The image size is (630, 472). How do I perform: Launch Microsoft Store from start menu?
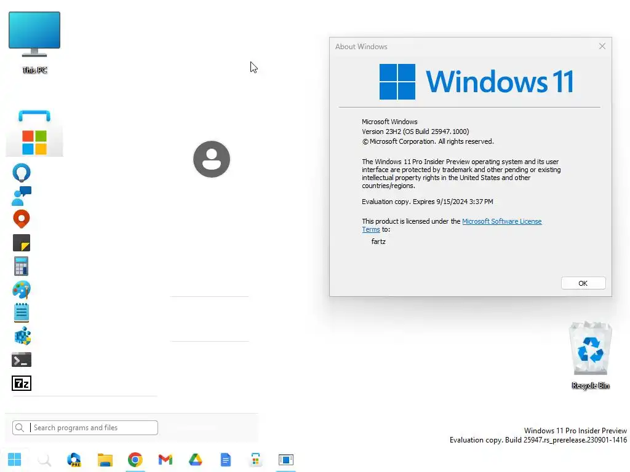point(34,133)
